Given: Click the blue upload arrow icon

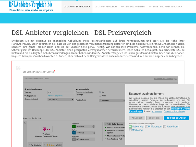Looking at the screenshot, I should pos(74,133).
